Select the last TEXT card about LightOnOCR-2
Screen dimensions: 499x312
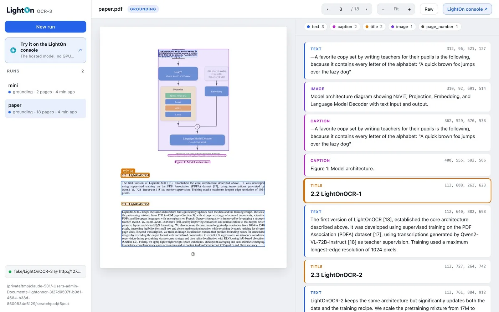click(x=397, y=299)
